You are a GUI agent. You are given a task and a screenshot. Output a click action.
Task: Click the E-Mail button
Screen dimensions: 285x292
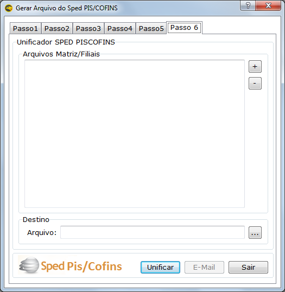[x=204, y=267]
